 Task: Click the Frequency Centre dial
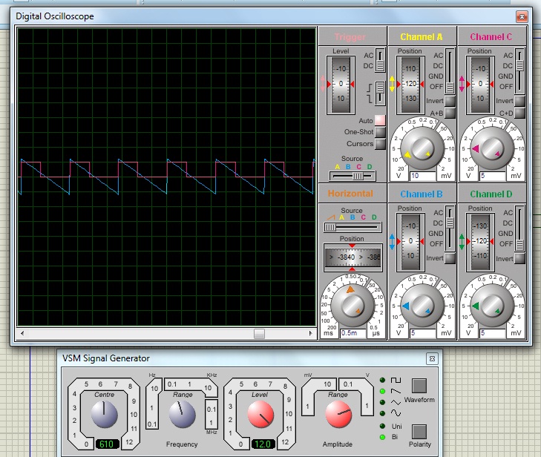[x=104, y=414]
